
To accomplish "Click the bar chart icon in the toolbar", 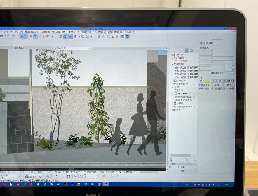I will 113,37.
